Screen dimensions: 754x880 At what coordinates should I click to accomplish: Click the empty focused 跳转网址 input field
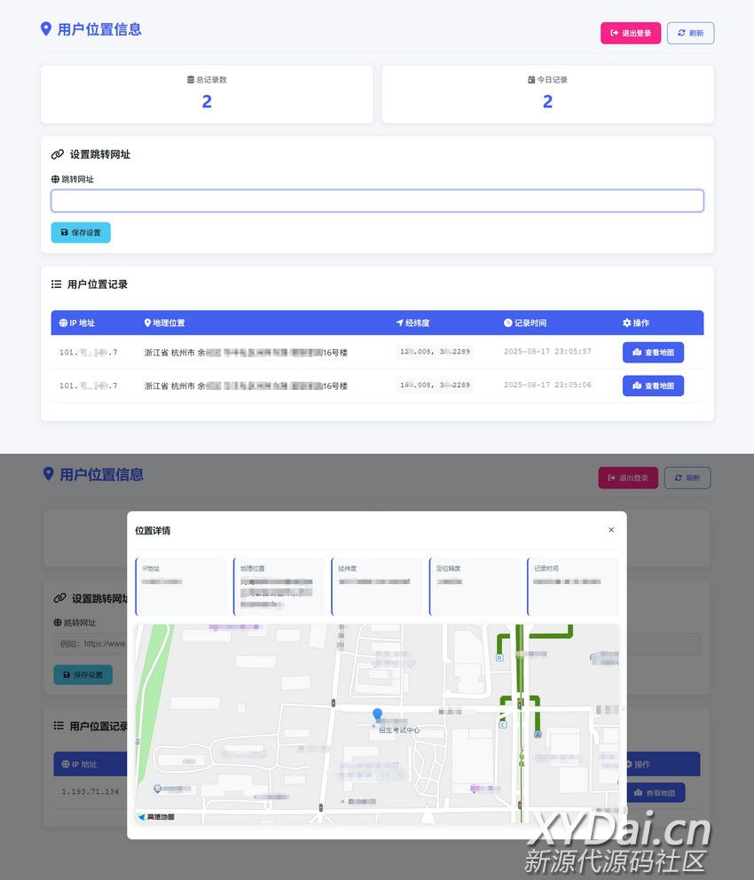[377, 201]
